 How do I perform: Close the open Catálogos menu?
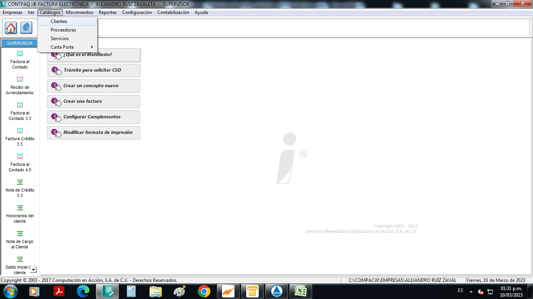click(50, 12)
